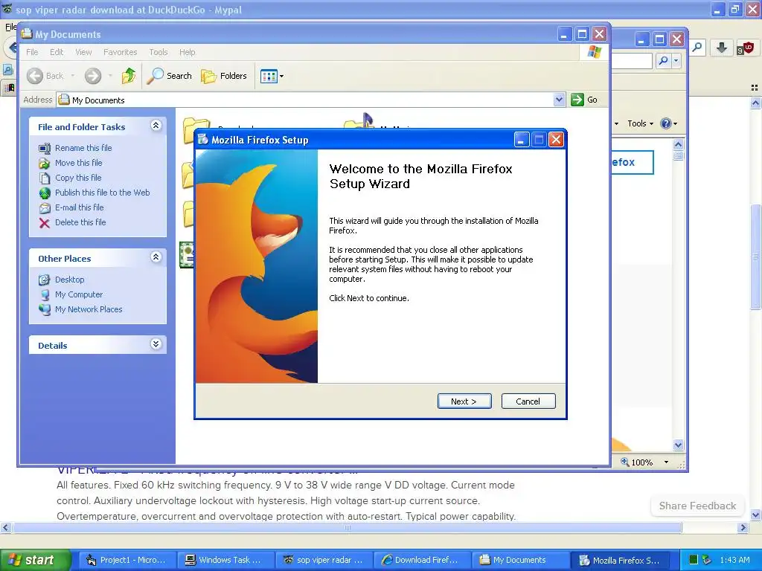Switch to My Documents taskbar item
Image resolution: width=762 pixels, height=571 pixels.
(x=519, y=560)
